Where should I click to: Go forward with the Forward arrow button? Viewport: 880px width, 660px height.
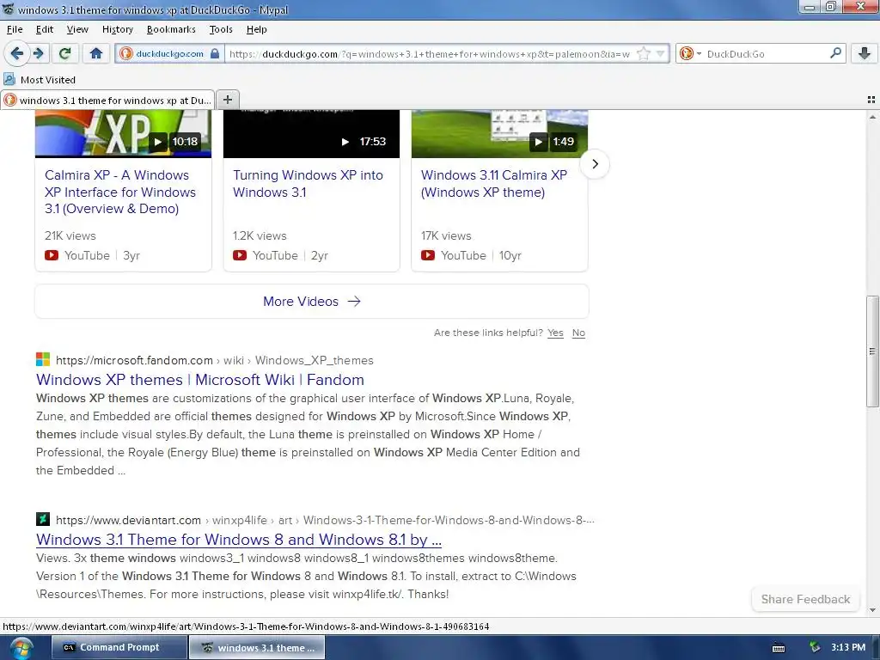(x=38, y=53)
